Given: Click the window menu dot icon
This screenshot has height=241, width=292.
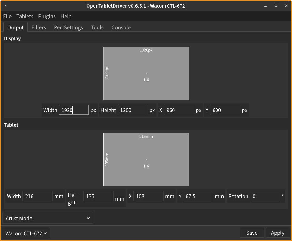Looking at the screenshot, I should [6, 6].
